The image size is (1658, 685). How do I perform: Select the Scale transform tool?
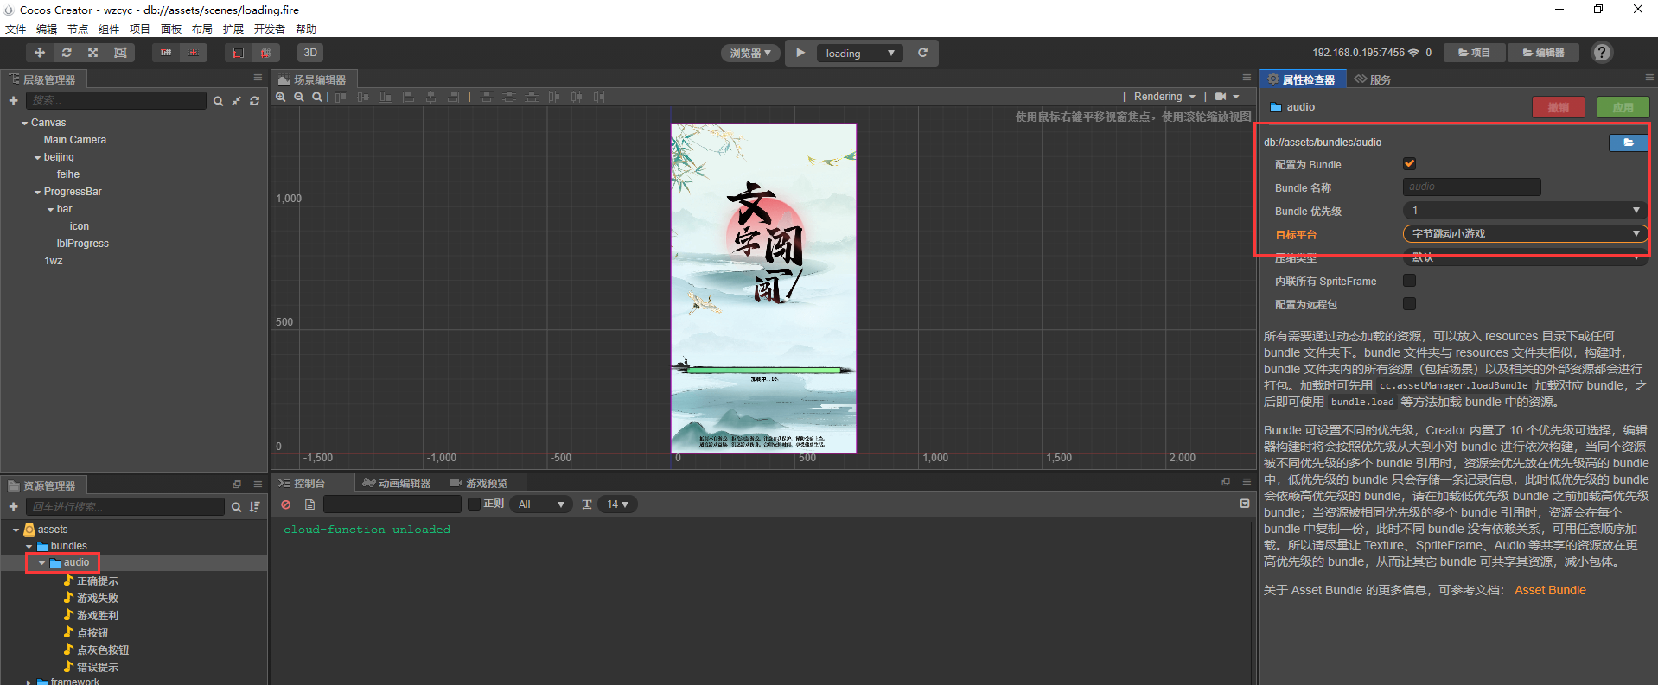coord(93,53)
